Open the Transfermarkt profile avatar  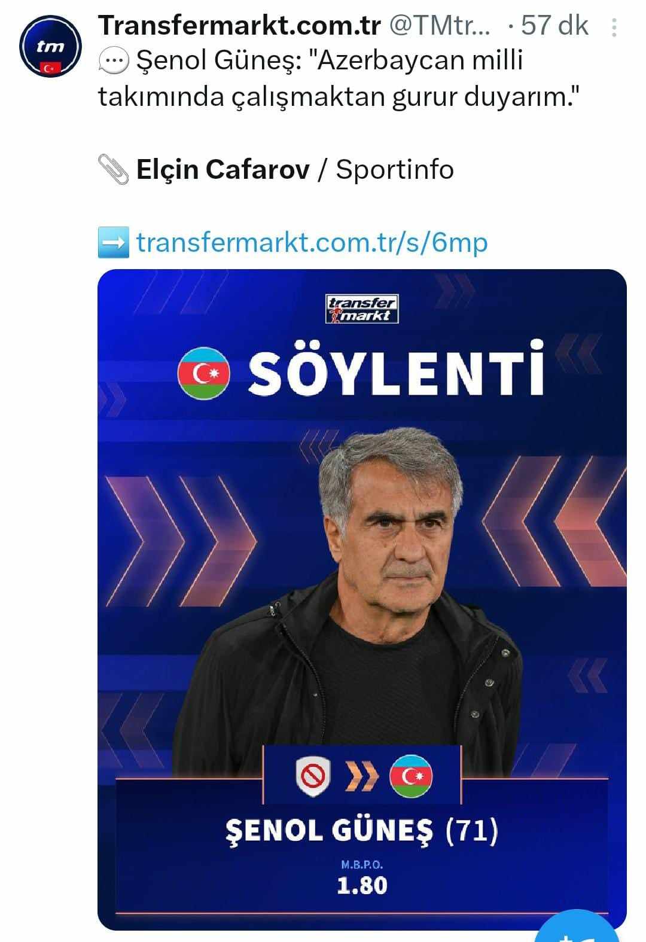[x=50, y=47]
